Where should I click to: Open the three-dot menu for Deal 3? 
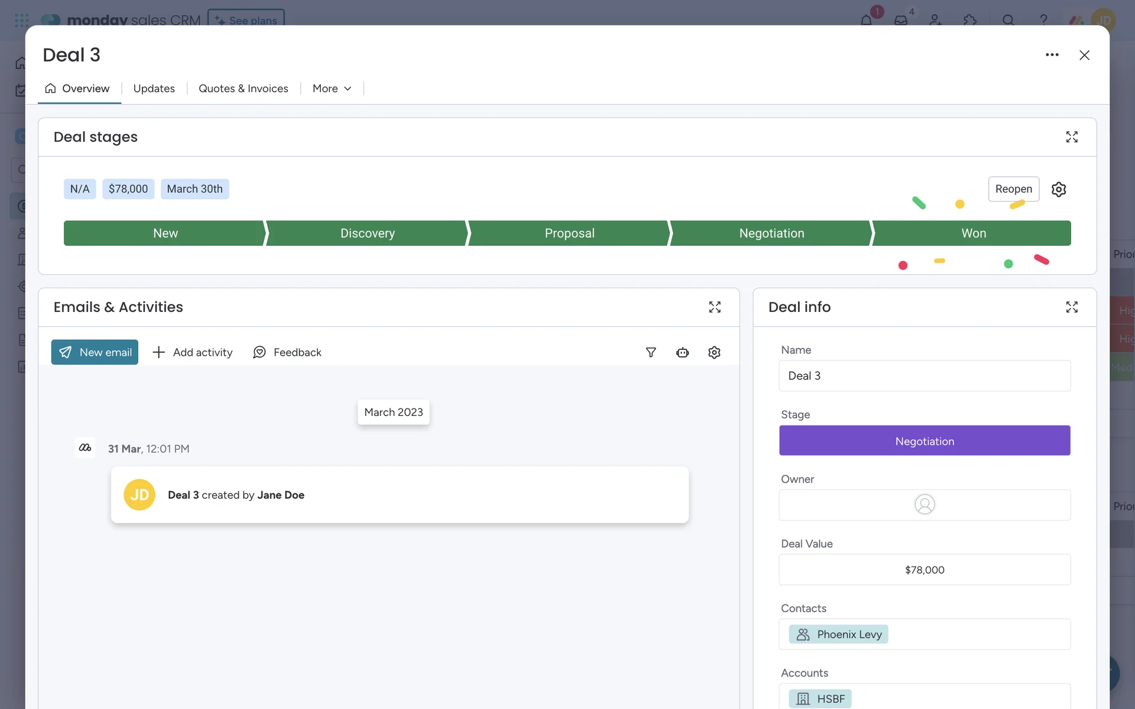tap(1052, 55)
